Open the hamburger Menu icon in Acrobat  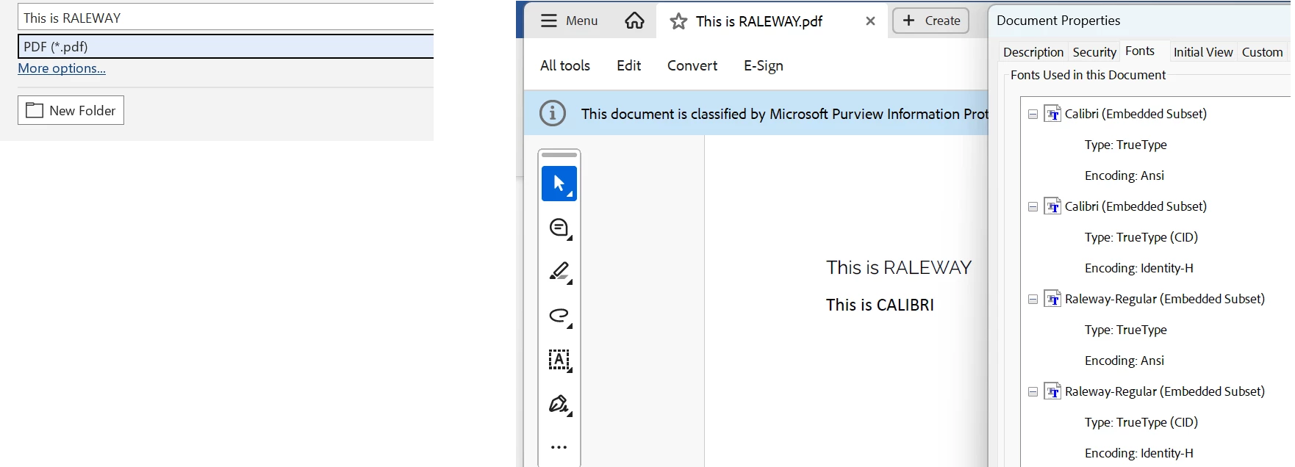click(548, 21)
